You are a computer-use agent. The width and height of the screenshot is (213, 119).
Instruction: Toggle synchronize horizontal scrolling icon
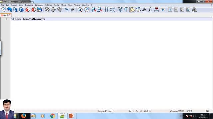(113, 10)
